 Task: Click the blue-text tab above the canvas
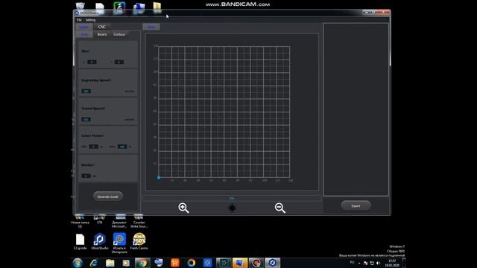[151, 27]
